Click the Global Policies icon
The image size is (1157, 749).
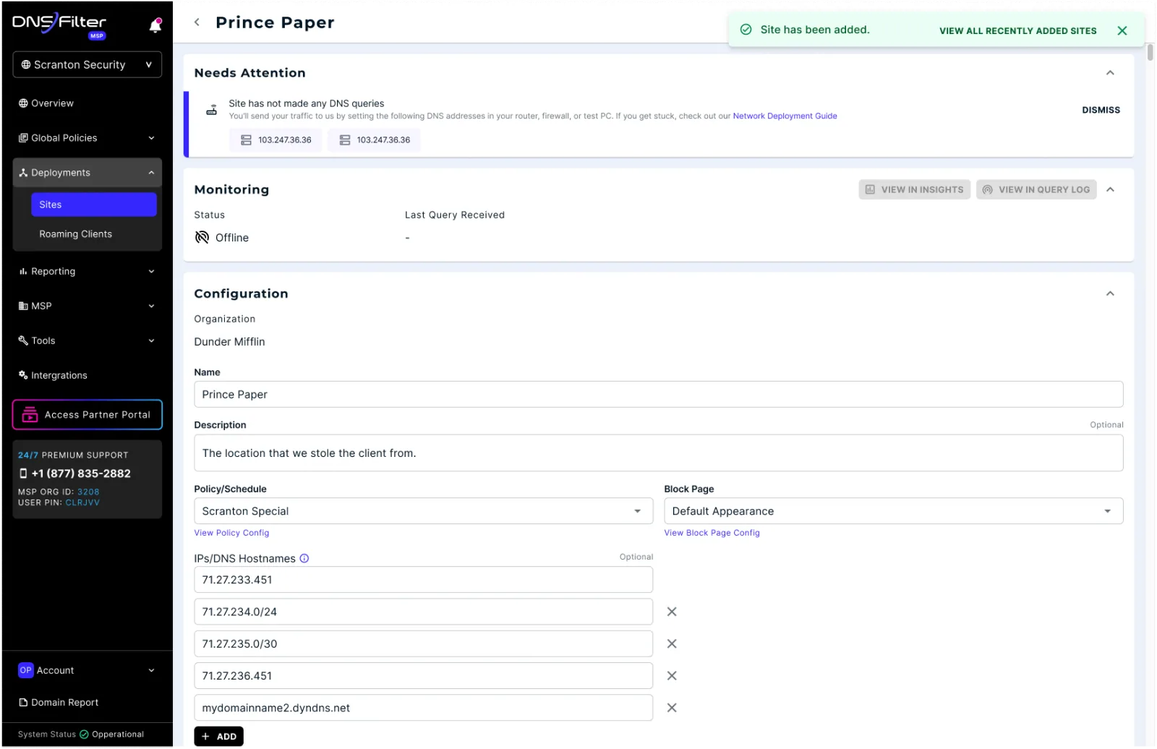click(23, 138)
